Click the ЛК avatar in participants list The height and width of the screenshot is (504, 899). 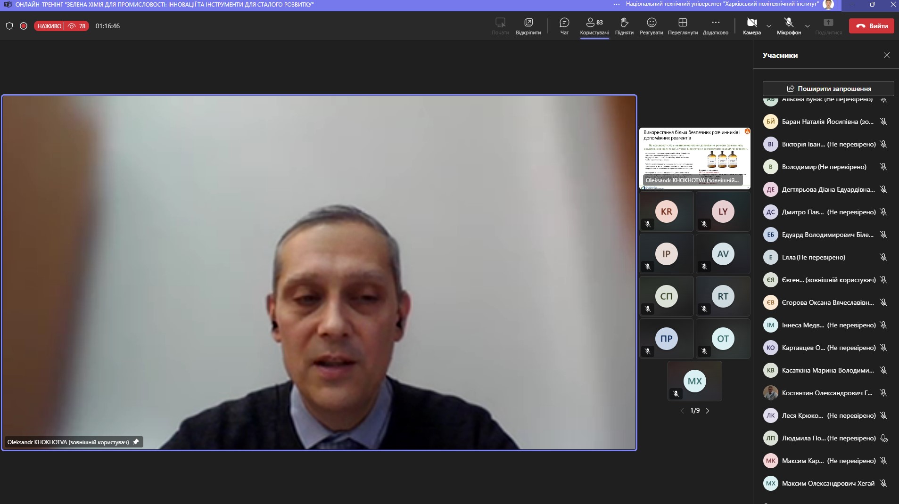(771, 415)
